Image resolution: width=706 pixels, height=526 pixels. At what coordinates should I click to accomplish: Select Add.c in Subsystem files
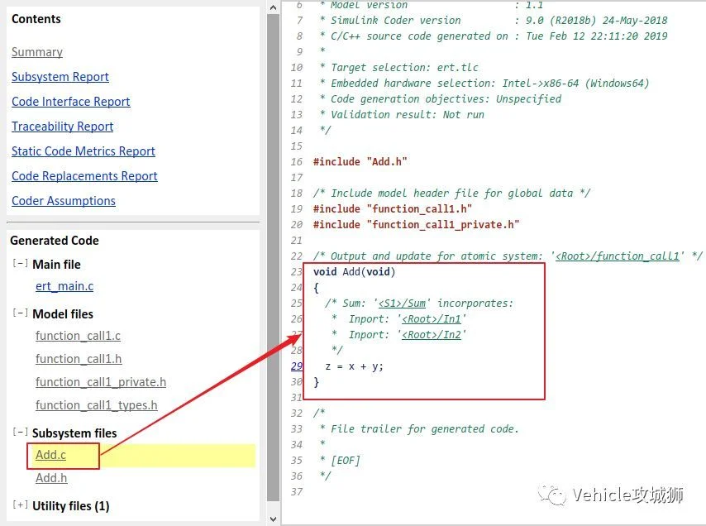tap(51, 456)
